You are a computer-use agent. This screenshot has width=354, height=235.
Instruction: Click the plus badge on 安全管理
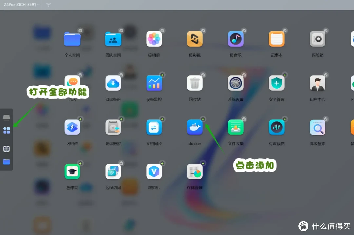click(x=285, y=75)
